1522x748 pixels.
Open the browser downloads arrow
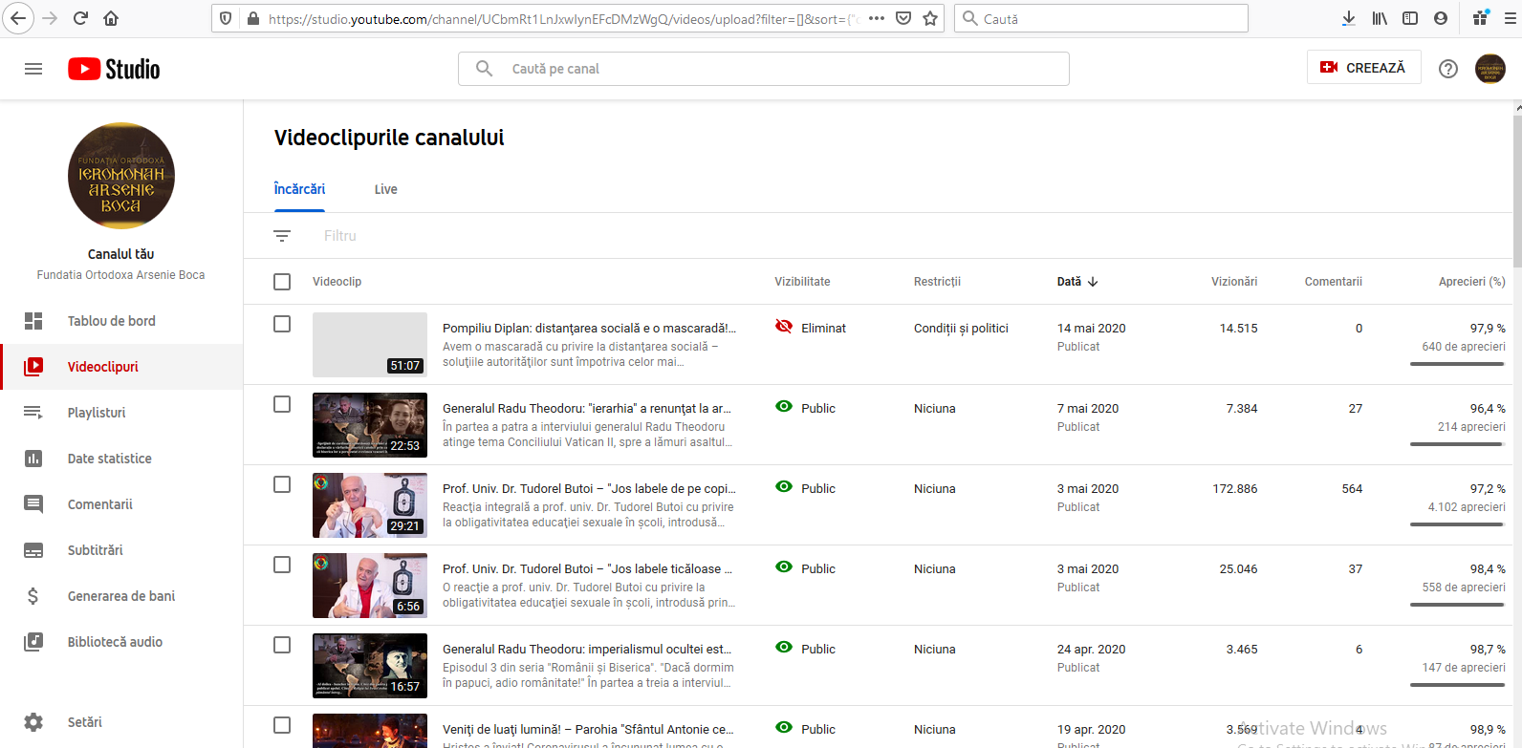click(x=1348, y=18)
